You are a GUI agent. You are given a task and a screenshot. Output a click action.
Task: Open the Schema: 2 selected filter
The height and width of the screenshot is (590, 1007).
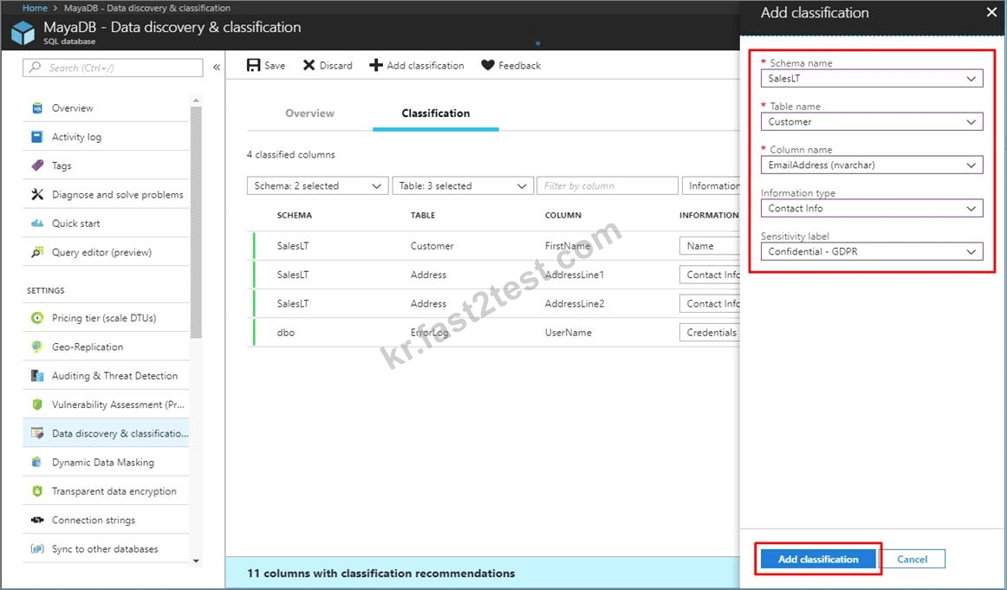(x=317, y=185)
